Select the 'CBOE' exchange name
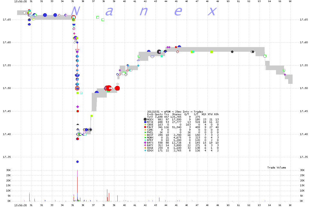 [150, 124]
